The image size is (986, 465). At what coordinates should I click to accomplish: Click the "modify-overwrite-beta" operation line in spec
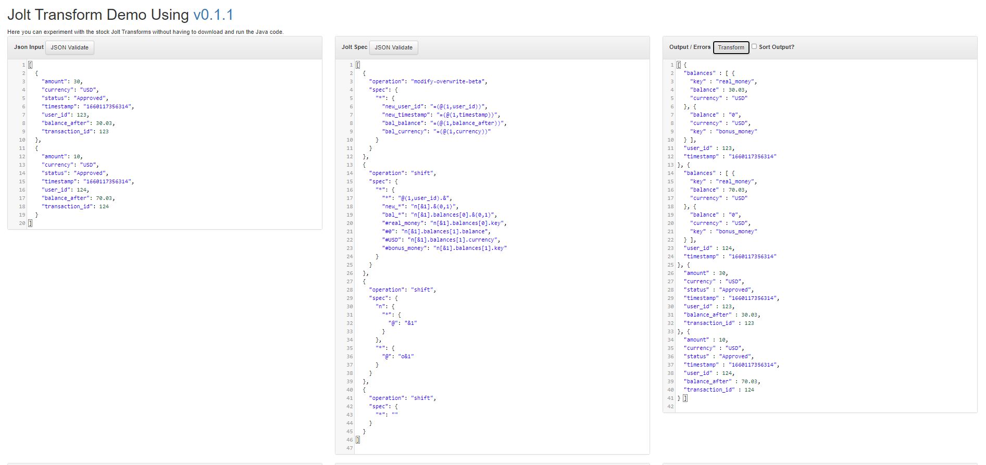[x=428, y=81]
